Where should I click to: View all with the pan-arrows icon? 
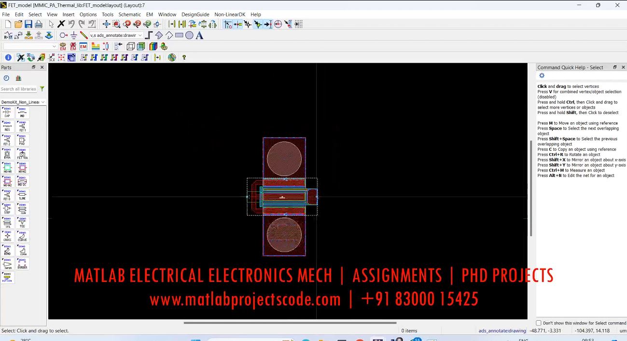106,24
